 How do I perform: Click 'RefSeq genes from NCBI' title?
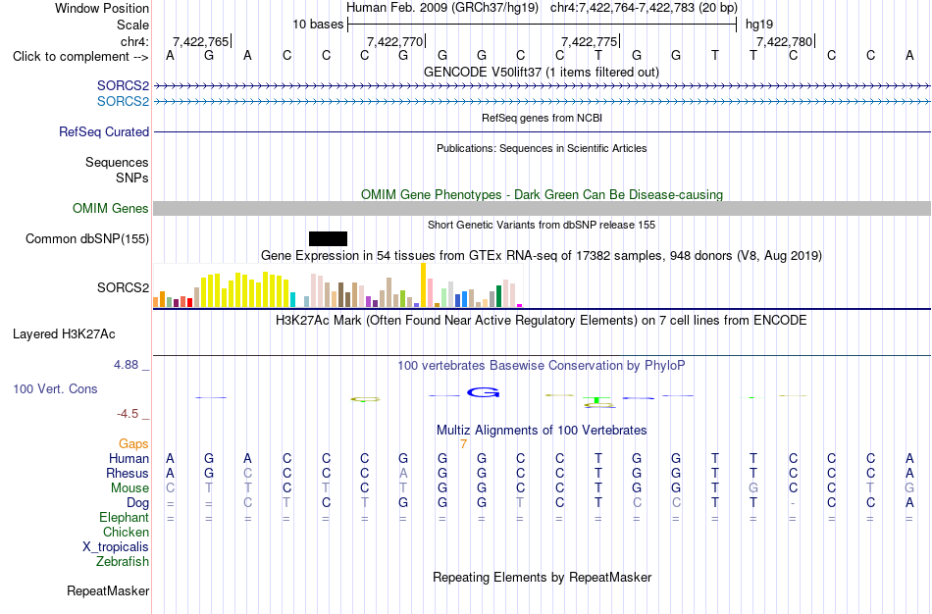(x=543, y=118)
